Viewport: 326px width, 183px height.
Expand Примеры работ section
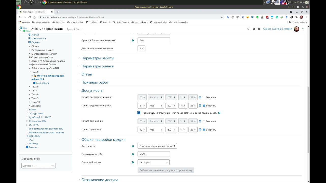[95, 83]
